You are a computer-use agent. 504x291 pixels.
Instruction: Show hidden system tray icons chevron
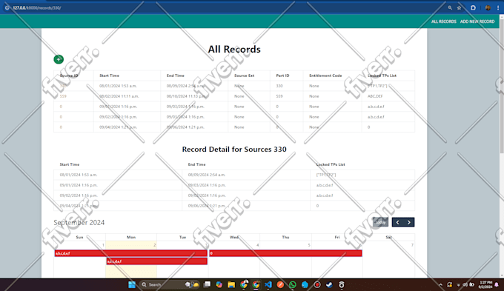click(x=441, y=285)
